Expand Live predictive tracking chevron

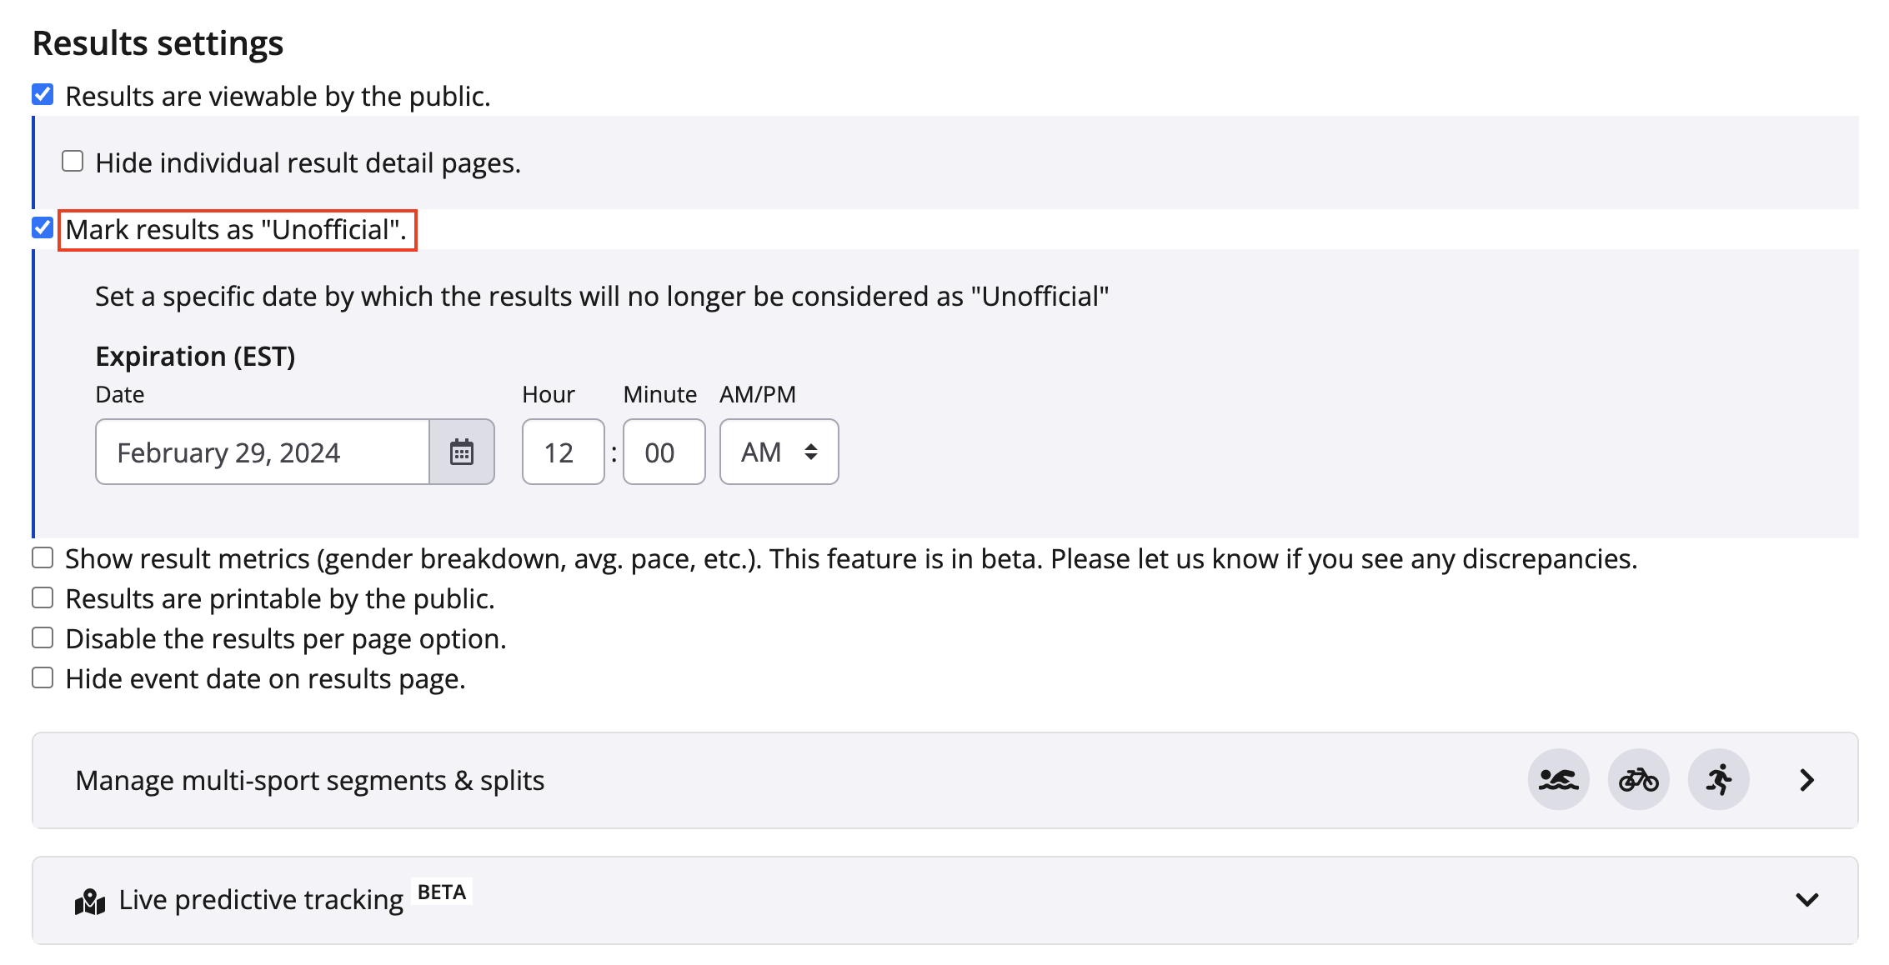(1806, 900)
